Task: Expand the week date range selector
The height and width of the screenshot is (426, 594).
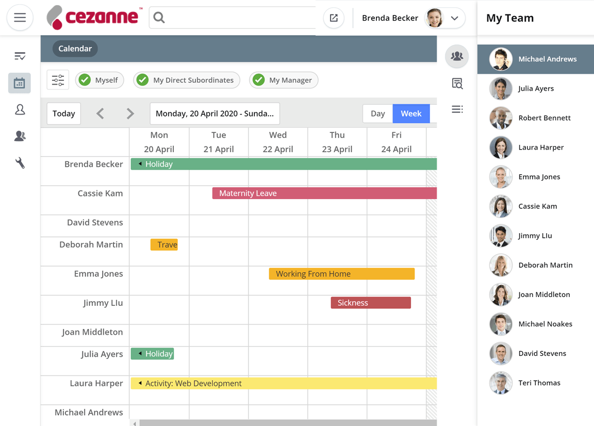Action: [214, 113]
